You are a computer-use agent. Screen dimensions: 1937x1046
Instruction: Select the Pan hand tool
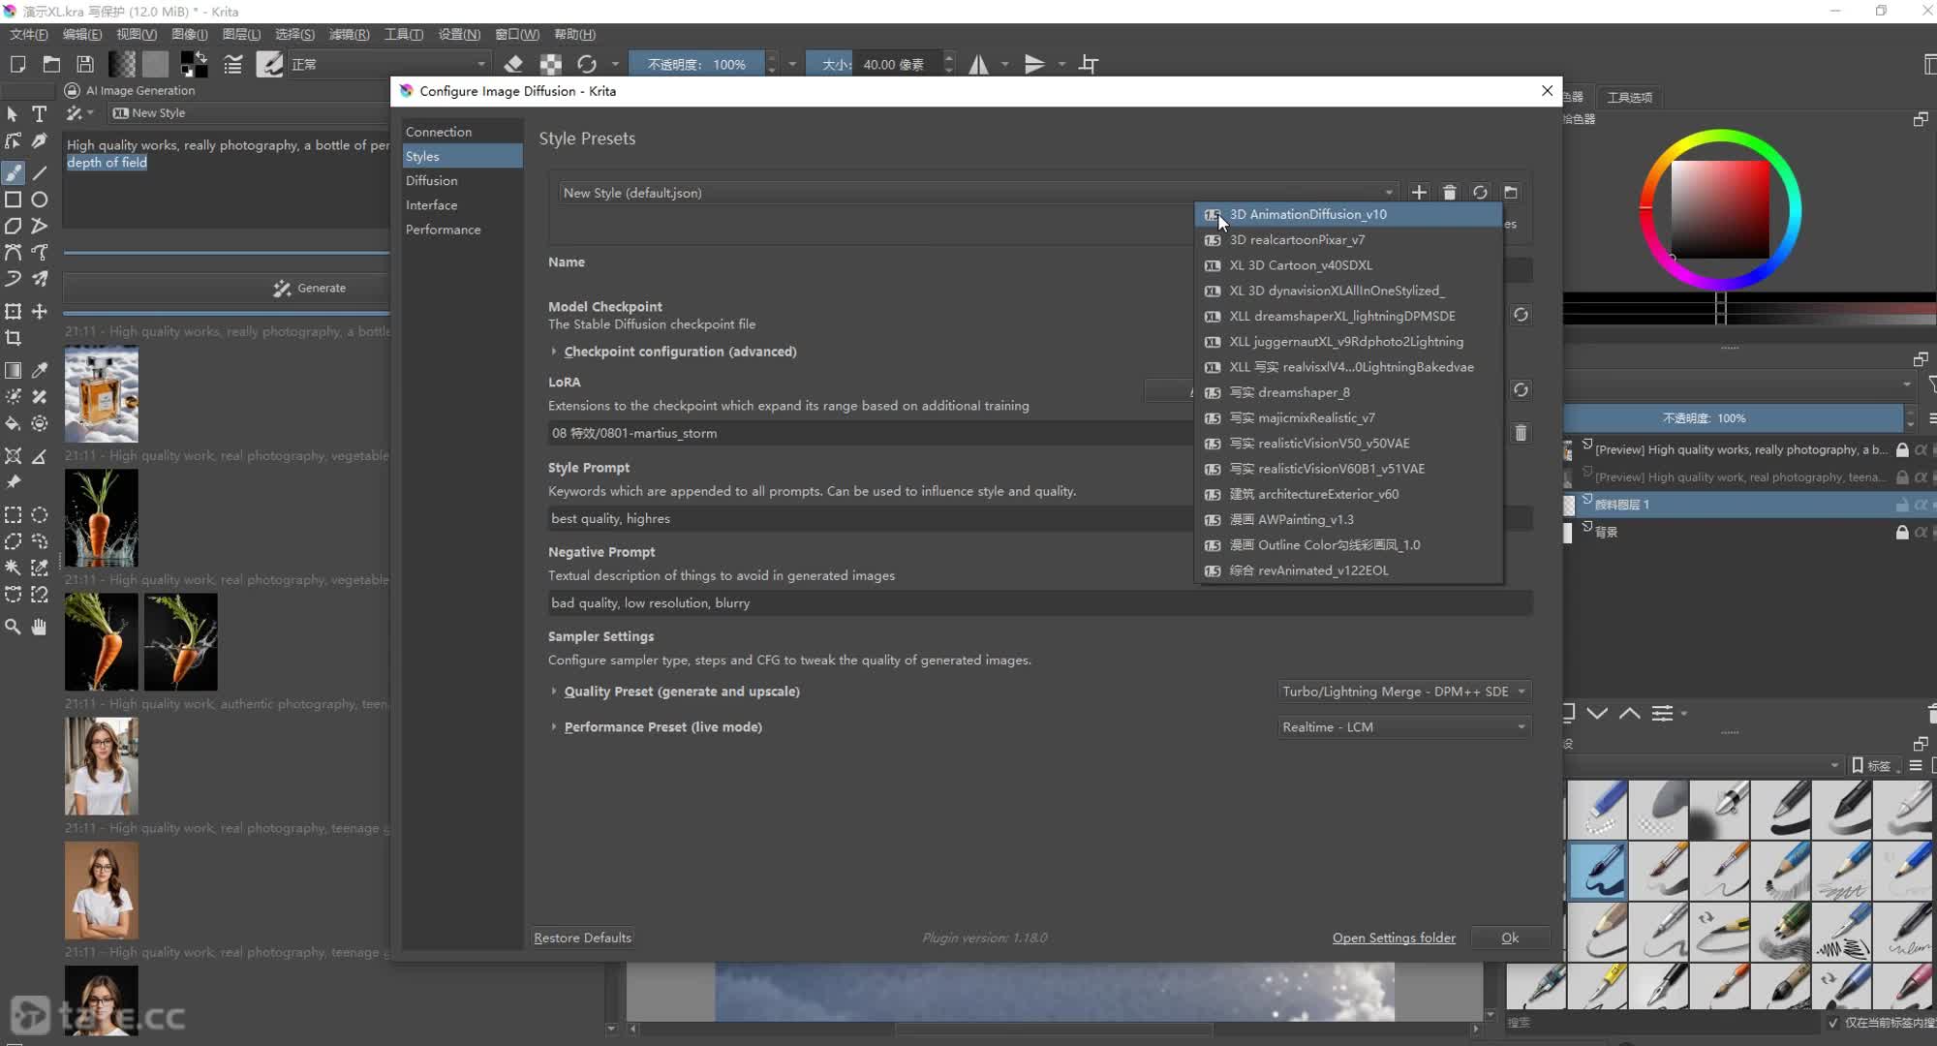pyautogui.click(x=39, y=627)
